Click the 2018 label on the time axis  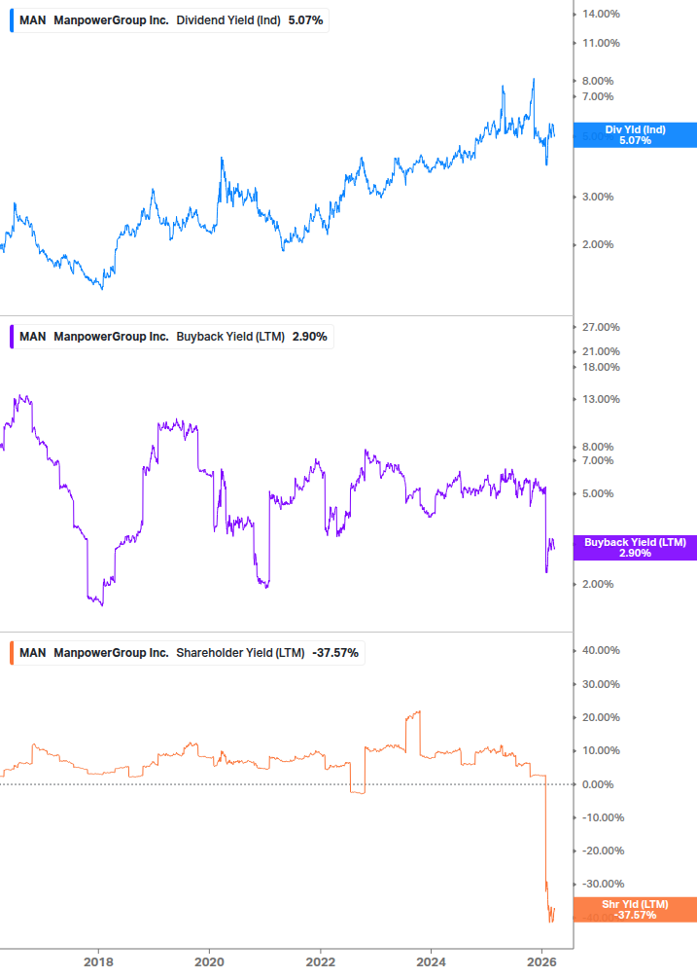(98, 962)
